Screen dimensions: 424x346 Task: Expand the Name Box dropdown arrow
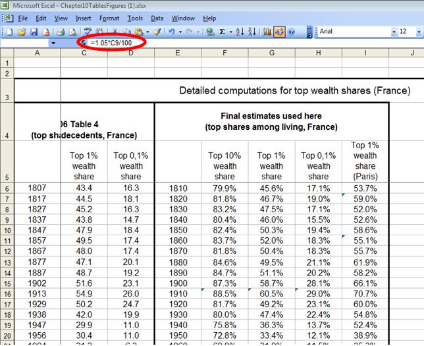pos(53,43)
